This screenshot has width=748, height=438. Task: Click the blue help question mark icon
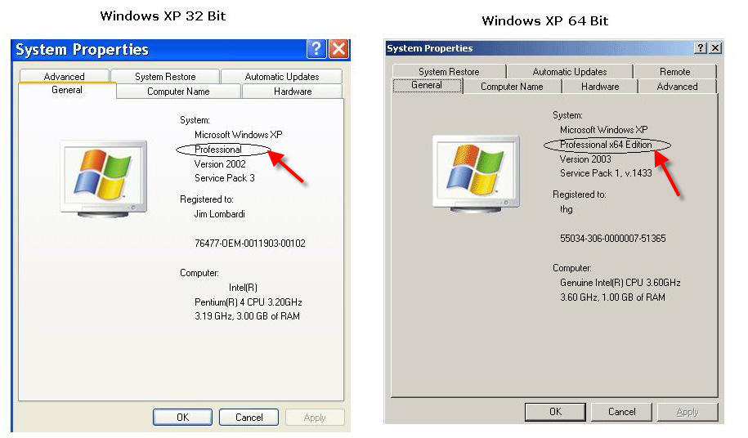(x=316, y=48)
